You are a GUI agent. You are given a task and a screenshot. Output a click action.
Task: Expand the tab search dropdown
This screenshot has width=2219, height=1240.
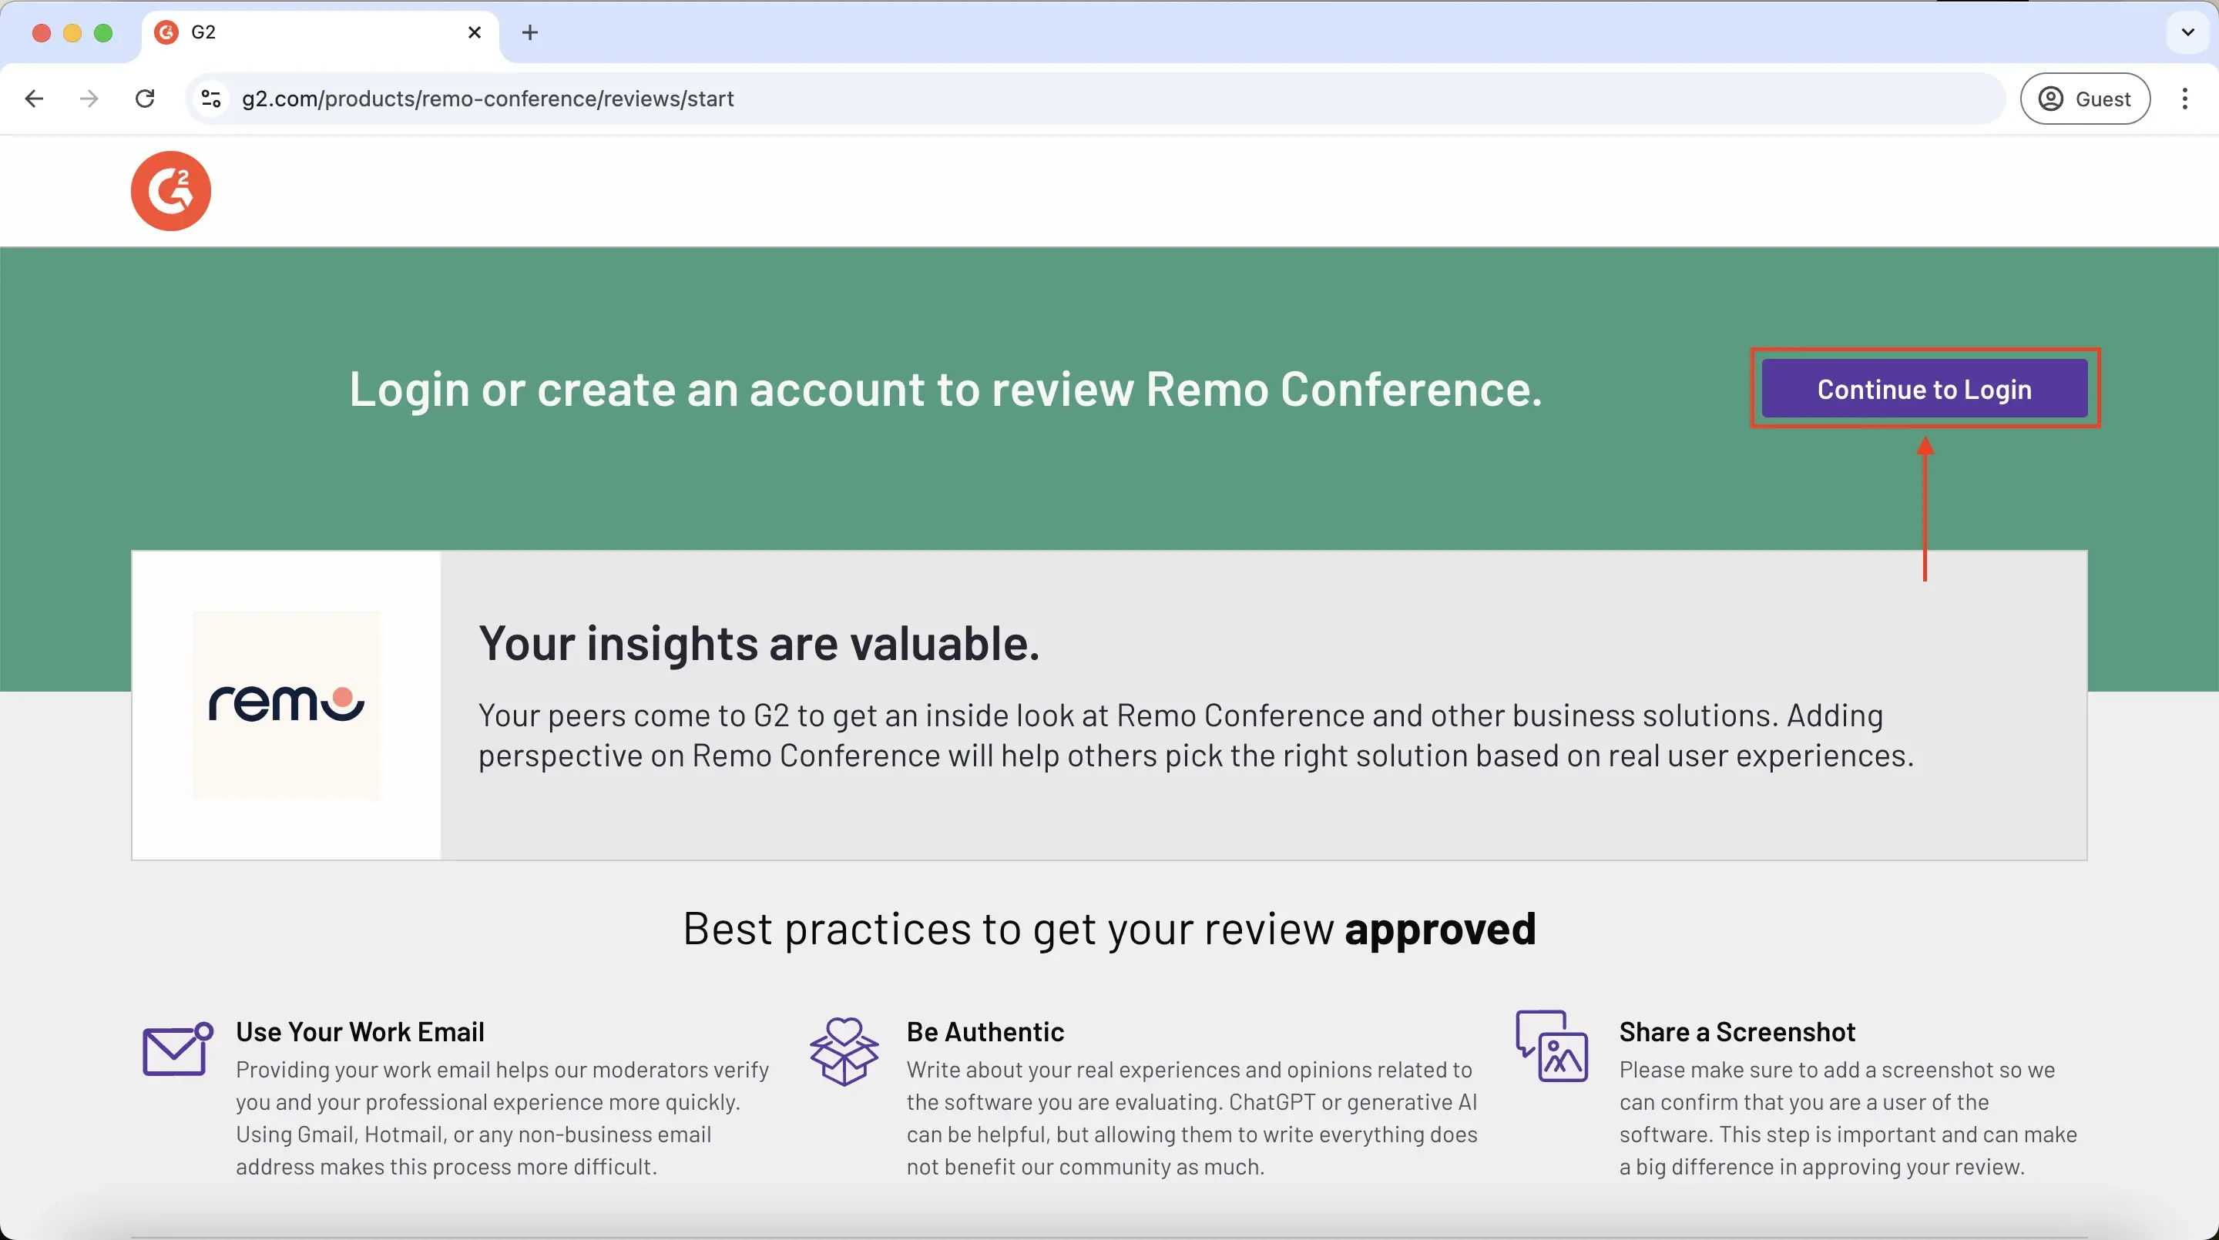2187,32
